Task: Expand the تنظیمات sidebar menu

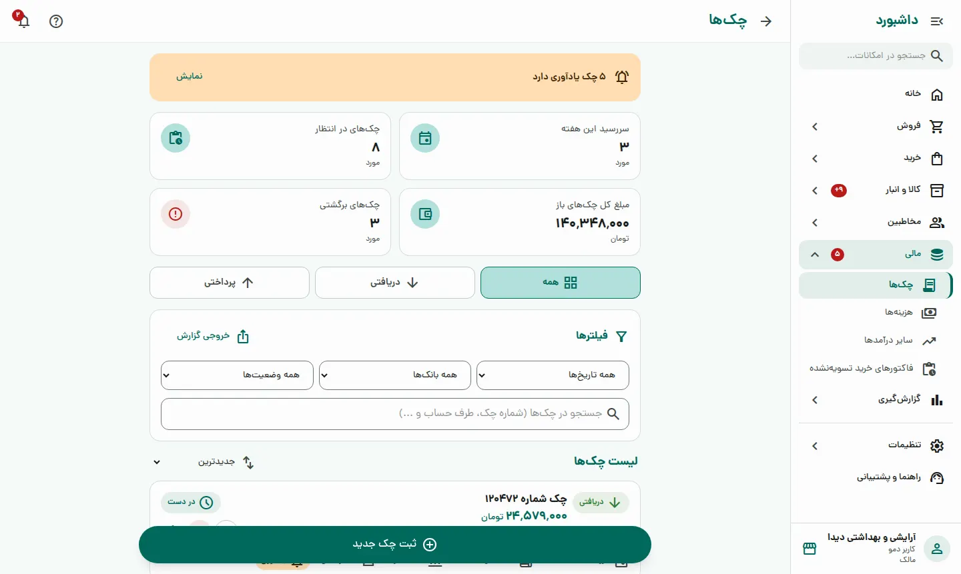Action: (x=876, y=445)
